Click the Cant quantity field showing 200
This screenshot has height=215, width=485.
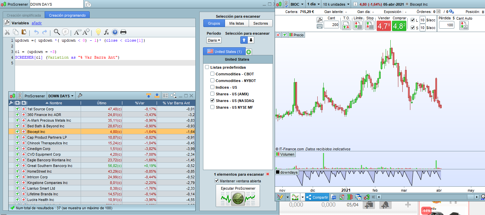click(x=331, y=25)
